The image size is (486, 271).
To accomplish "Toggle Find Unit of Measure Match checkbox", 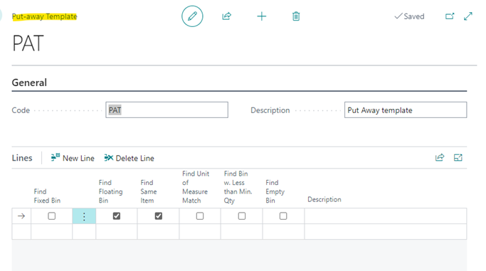I will pos(200,216).
